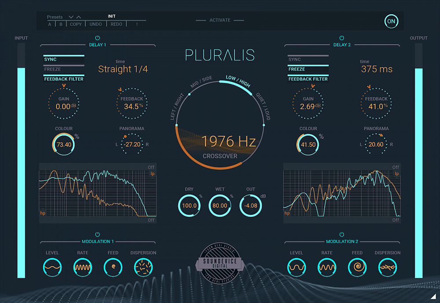
Task: Toggle Modulation 1 power button
Action: [x=97, y=234]
